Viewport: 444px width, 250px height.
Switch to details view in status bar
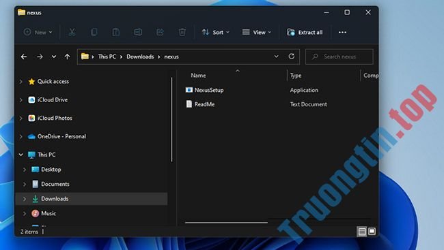click(362, 232)
